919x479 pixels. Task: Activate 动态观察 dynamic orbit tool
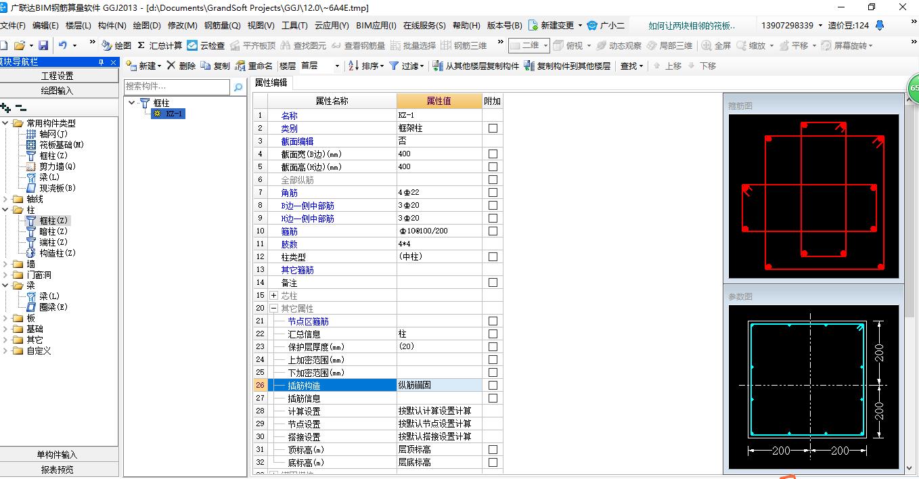pos(618,45)
